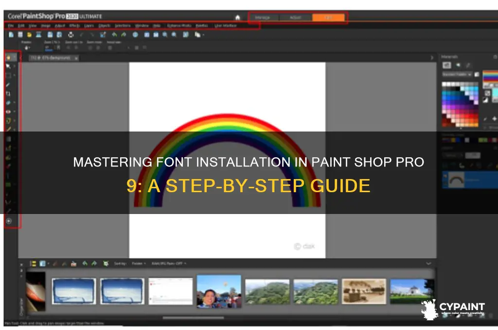Open the Objects menu
Screen dimensions: 498x330
point(104,25)
